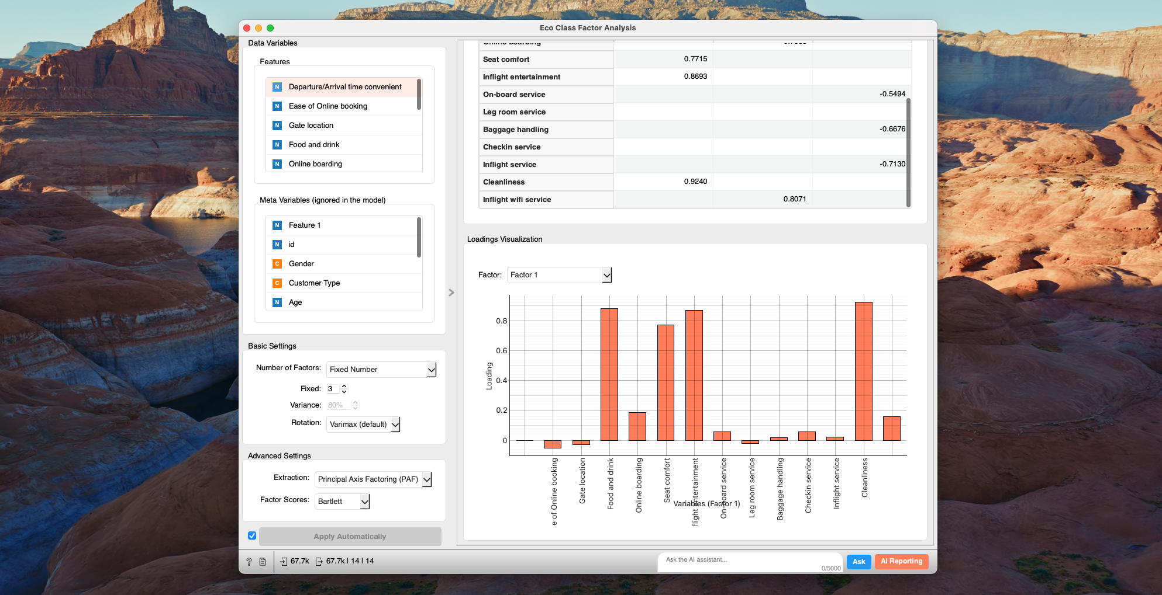
Task: Click the numeric icon beside Gate location
Action: pos(277,126)
